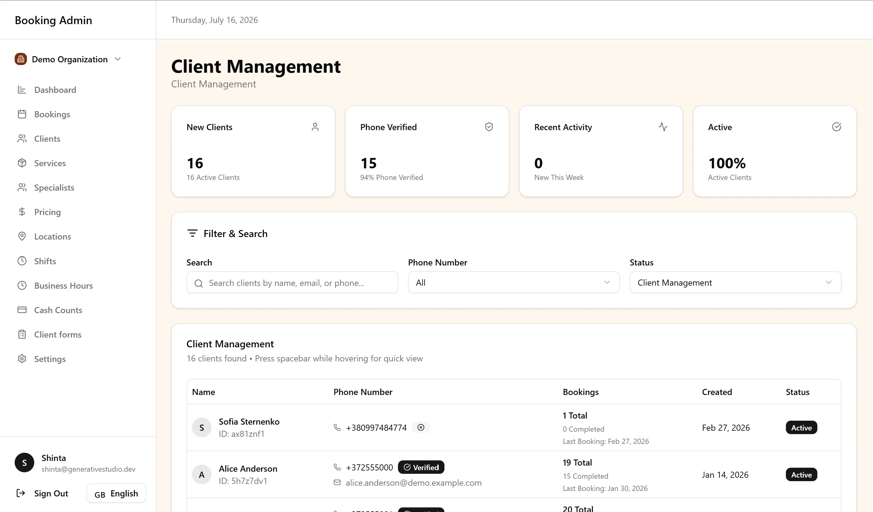Click the Shifts clock icon
This screenshot has width=873, height=512.
click(22, 261)
